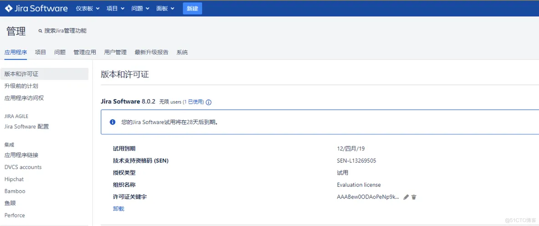Focus the 搜索Jira管理功能 search field
The height and width of the screenshot is (226, 539).
pyautogui.click(x=65, y=31)
